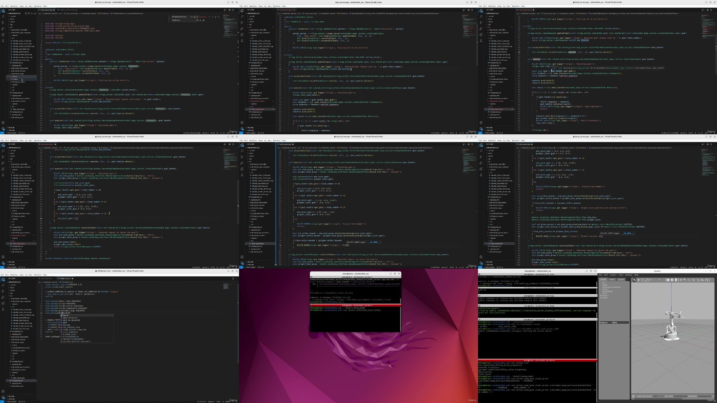
Task: Open Source Control in CMakeLists.txt VS Code window
Action: [x=3, y=291]
